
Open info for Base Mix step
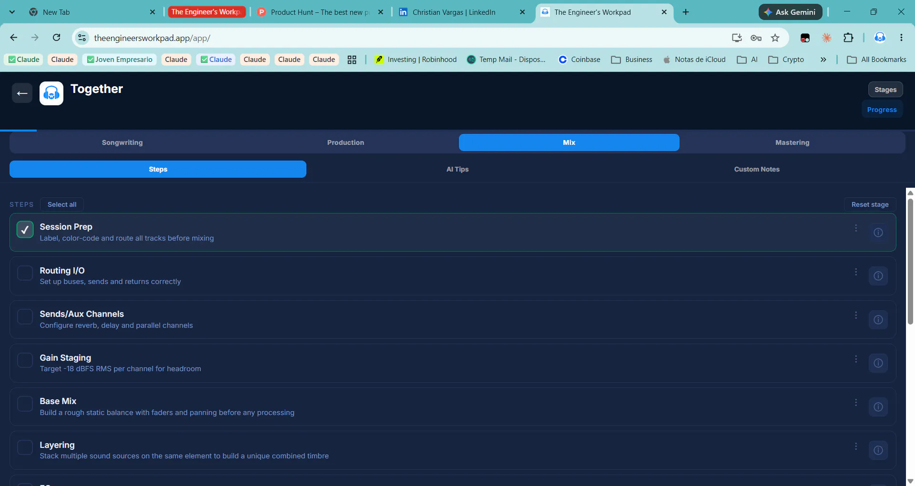[878, 407]
